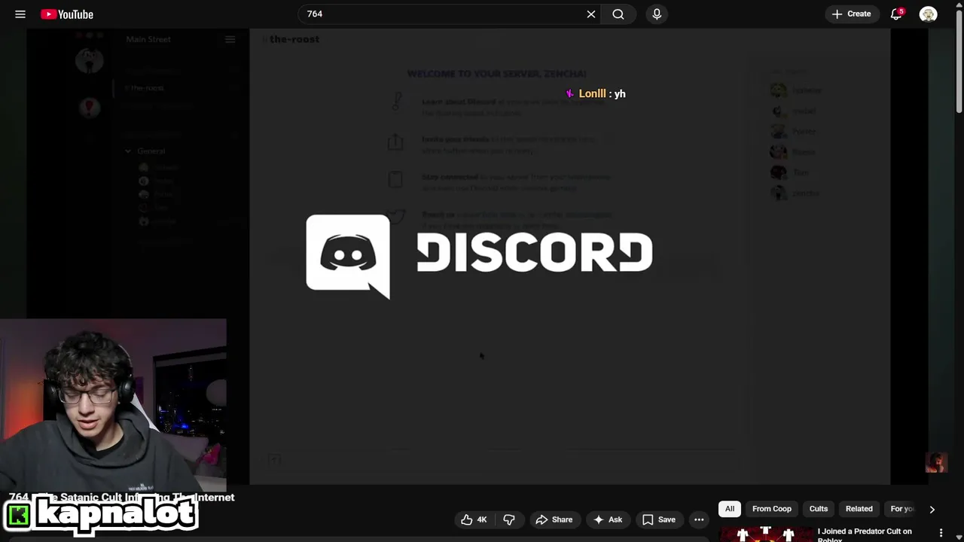Select the From Coop chip

click(772, 509)
